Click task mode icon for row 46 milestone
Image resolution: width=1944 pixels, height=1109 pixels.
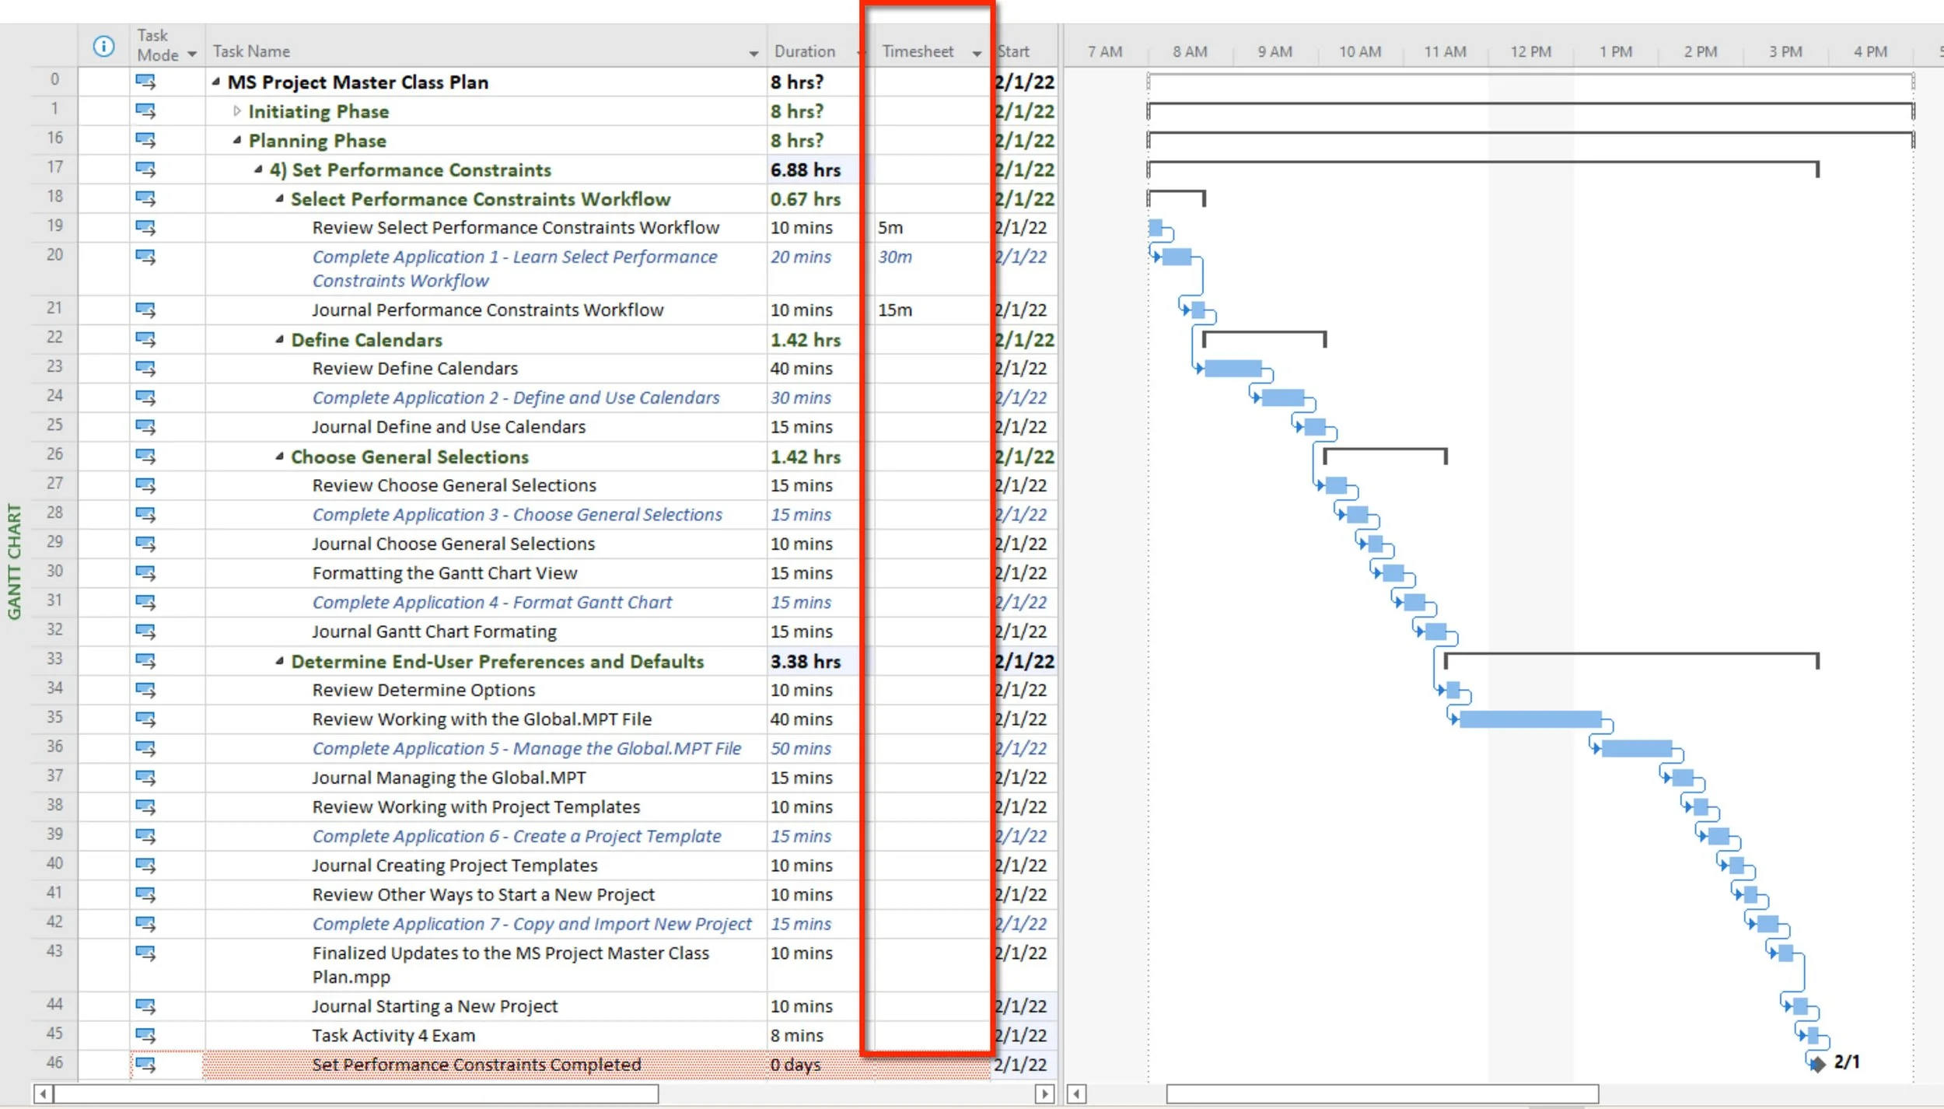tap(145, 1065)
